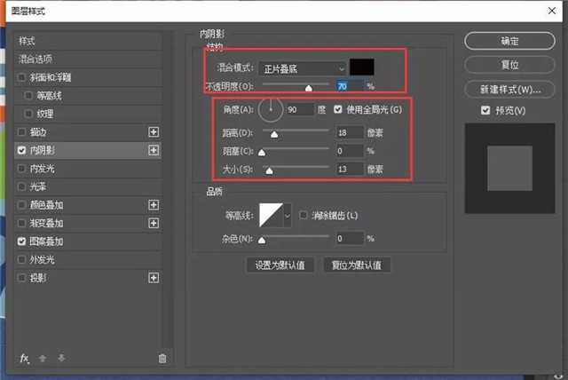Click plus icon next to 颜色叠加
The width and height of the screenshot is (568, 380).
point(153,205)
